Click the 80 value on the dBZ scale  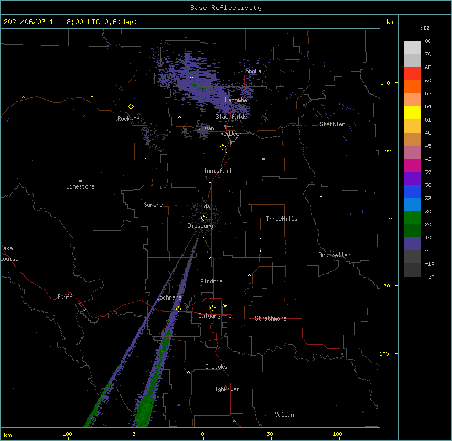click(x=428, y=41)
